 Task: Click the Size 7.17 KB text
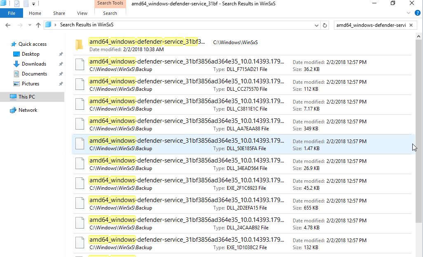coord(306,109)
